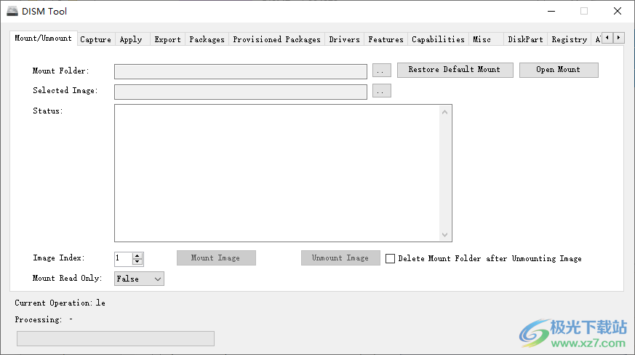This screenshot has height=355, width=635.
Task: Decrease Image Index with the down arrow
Action: pyautogui.click(x=137, y=261)
